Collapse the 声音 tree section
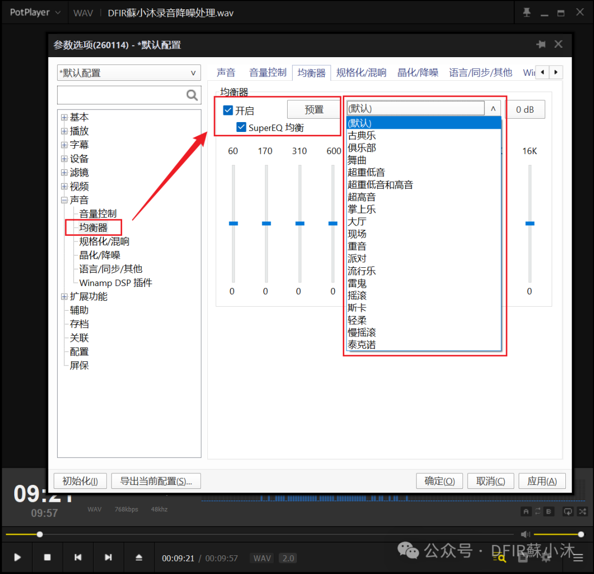Viewport: 594px width, 574px height. [x=64, y=200]
